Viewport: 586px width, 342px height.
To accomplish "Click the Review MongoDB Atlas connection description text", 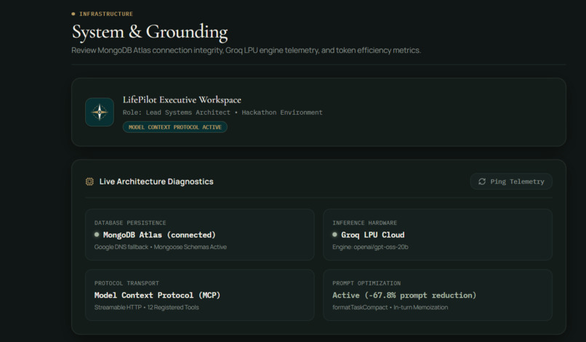I will pyautogui.click(x=246, y=50).
